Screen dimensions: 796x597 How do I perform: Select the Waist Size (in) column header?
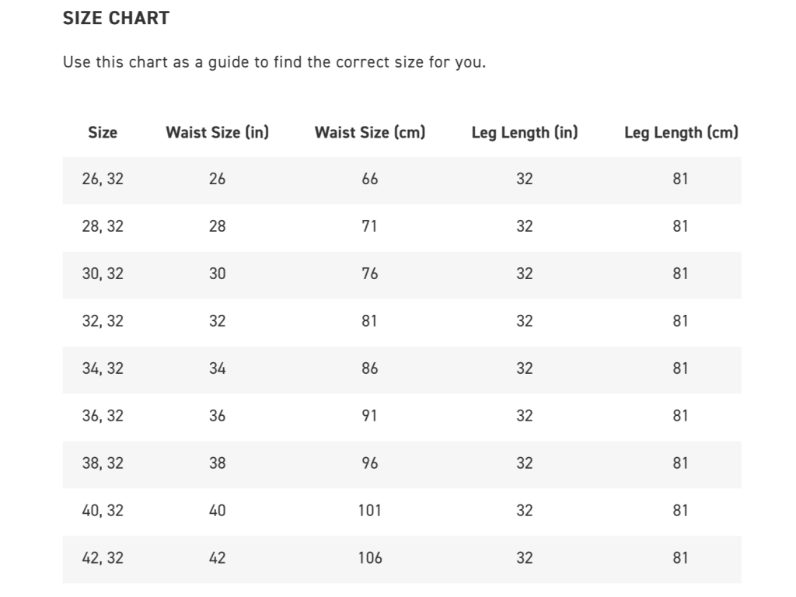tap(217, 132)
